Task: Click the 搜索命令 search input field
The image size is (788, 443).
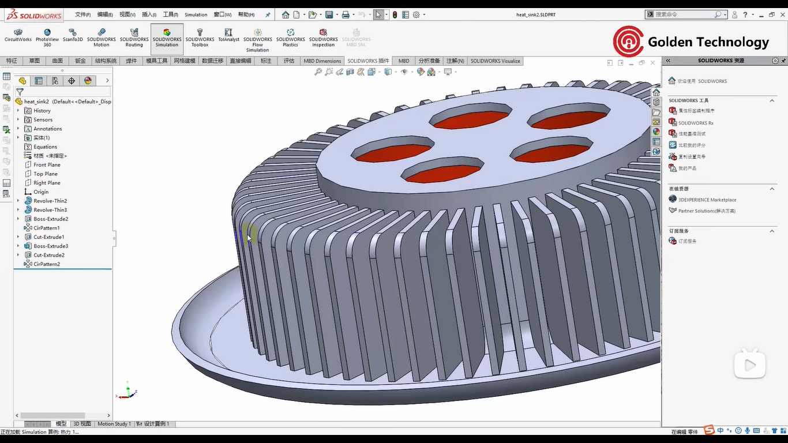Action: pos(684,14)
